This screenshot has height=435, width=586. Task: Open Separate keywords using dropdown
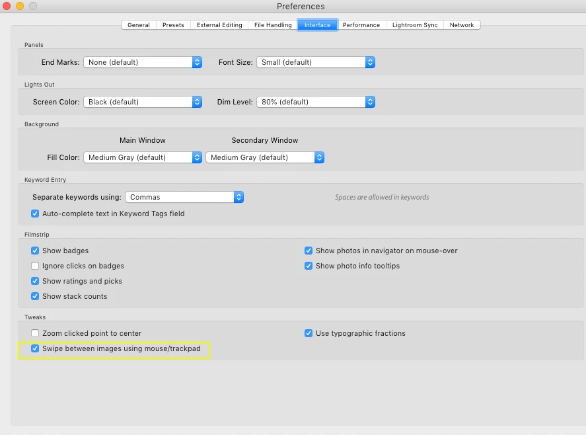(x=184, y=197)
